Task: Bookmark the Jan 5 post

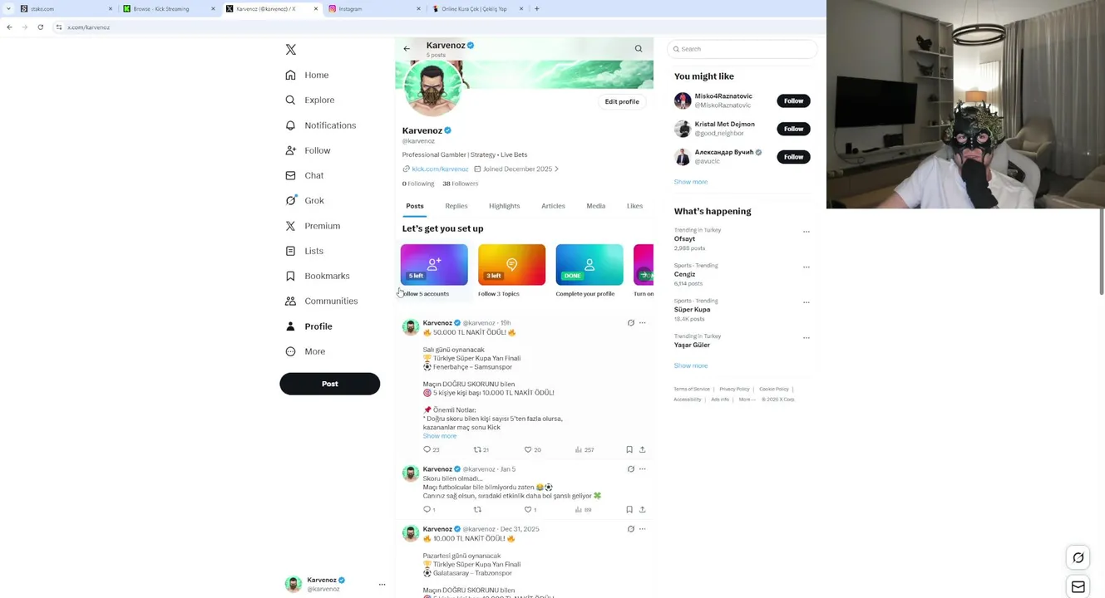Action: pyautogui.click(x=629, y=509)
